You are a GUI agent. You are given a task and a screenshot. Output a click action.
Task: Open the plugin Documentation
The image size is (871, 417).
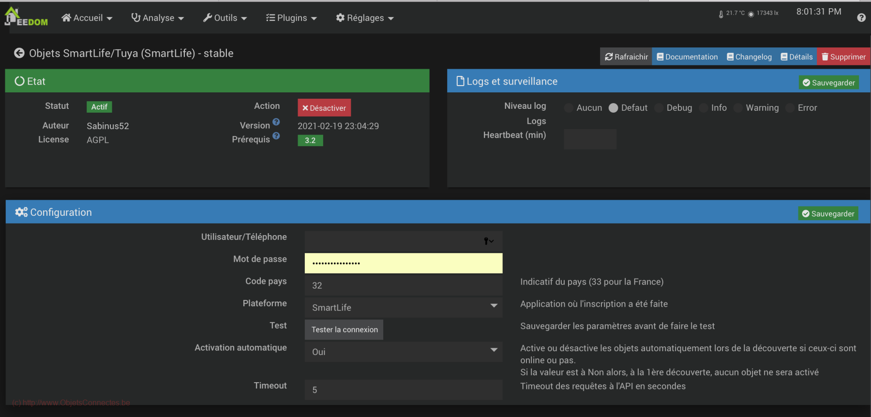click(687, 57)
